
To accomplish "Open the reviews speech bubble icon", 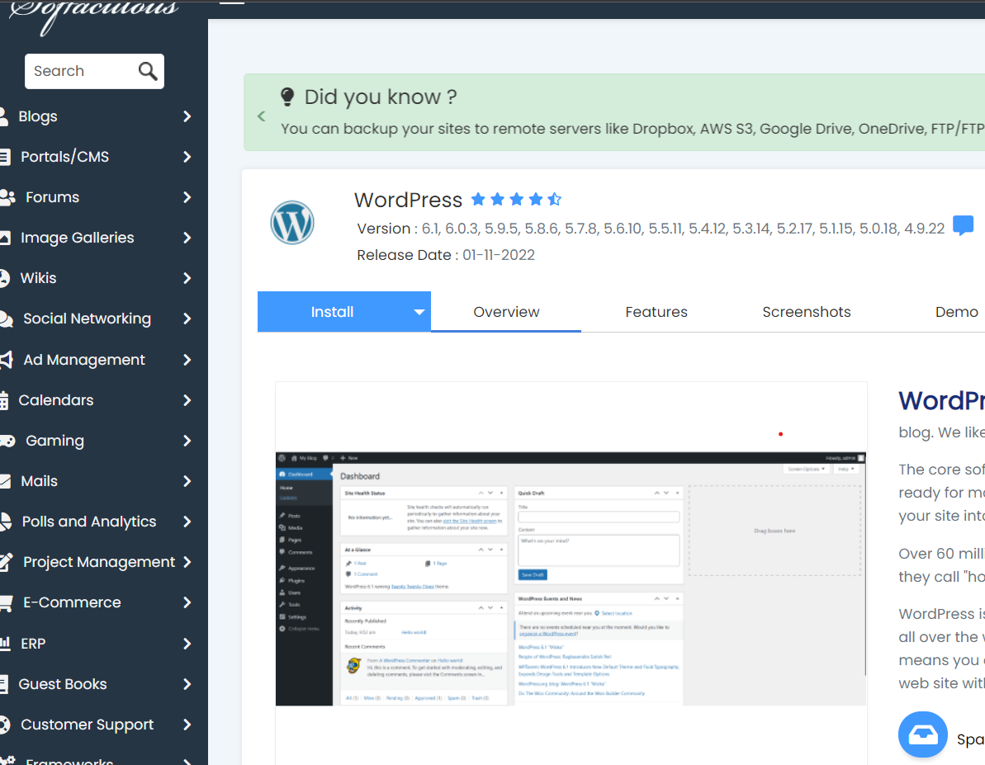I will 963,225.
